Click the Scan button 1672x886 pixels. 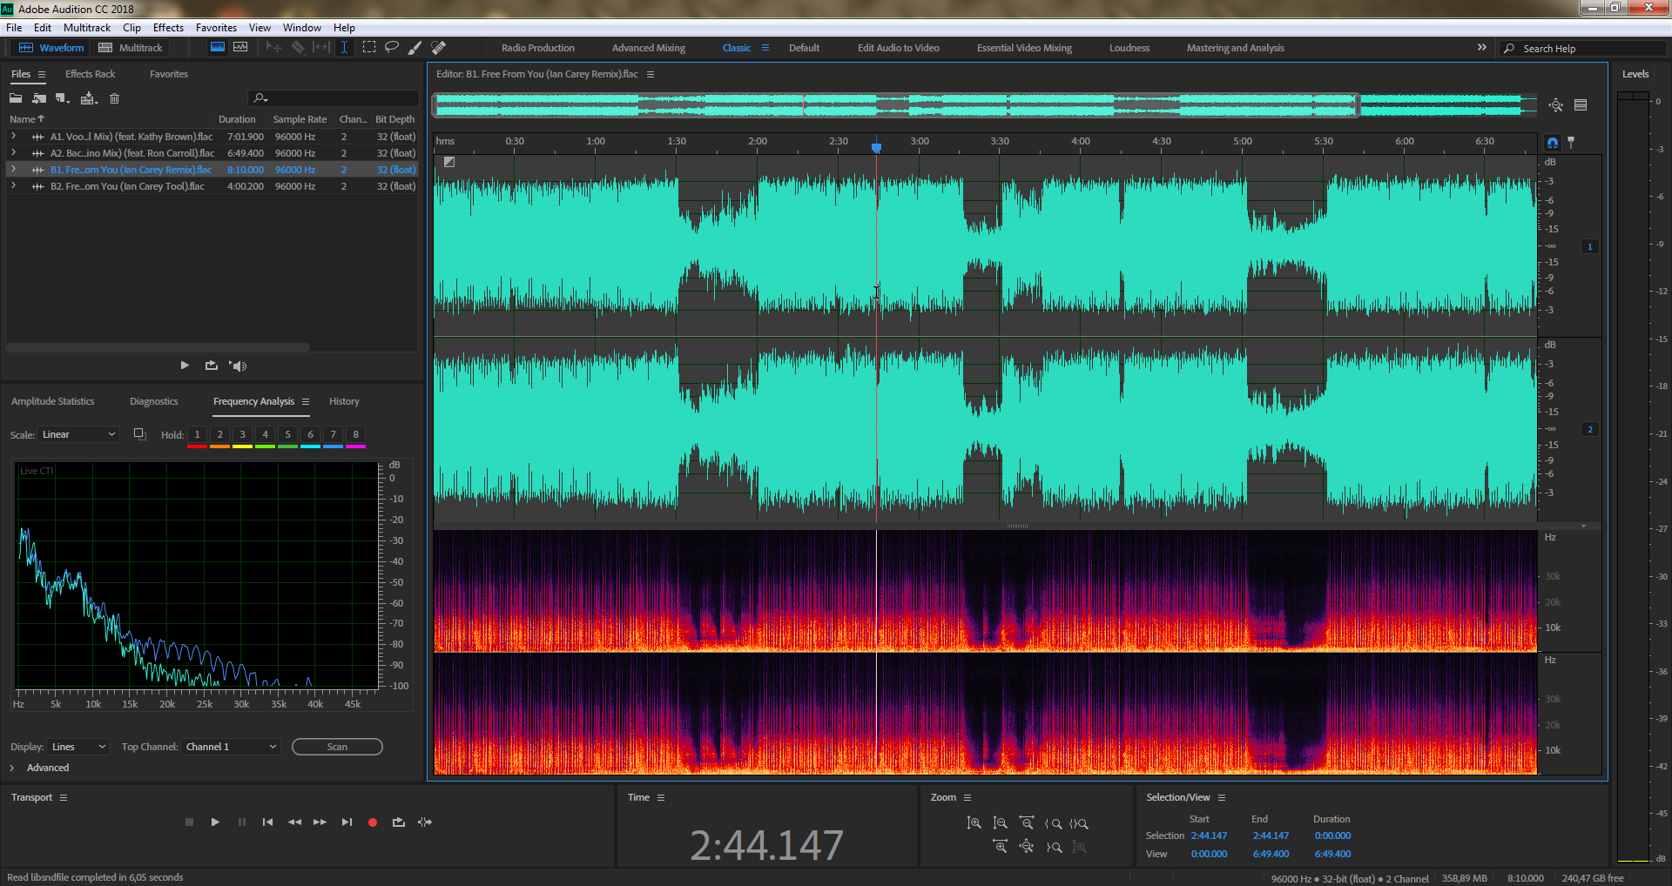[x=337, y=747]
